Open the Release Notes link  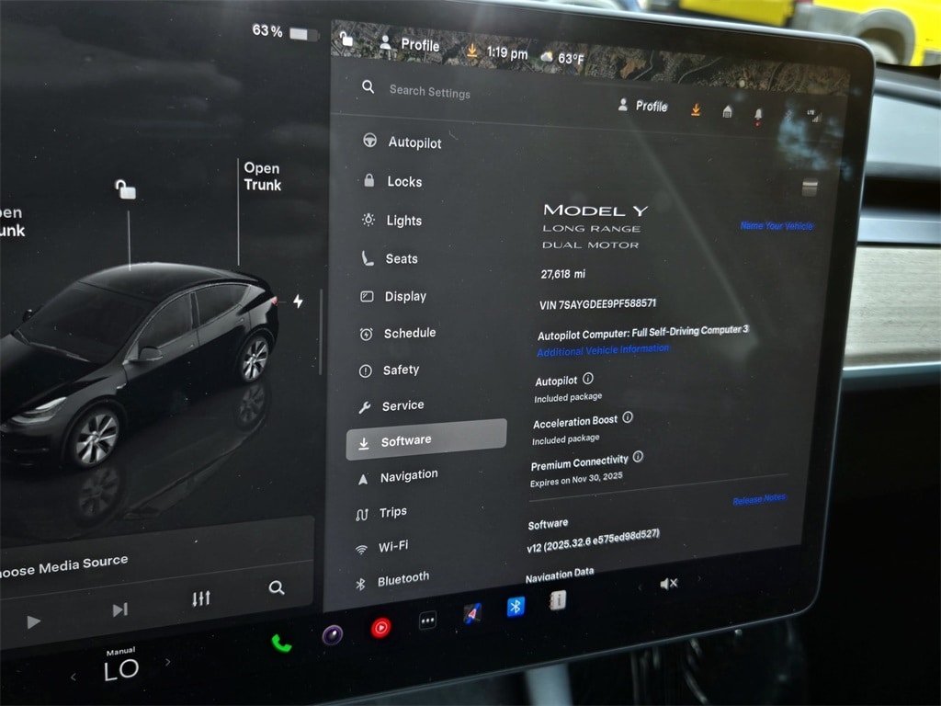(759, 499)
